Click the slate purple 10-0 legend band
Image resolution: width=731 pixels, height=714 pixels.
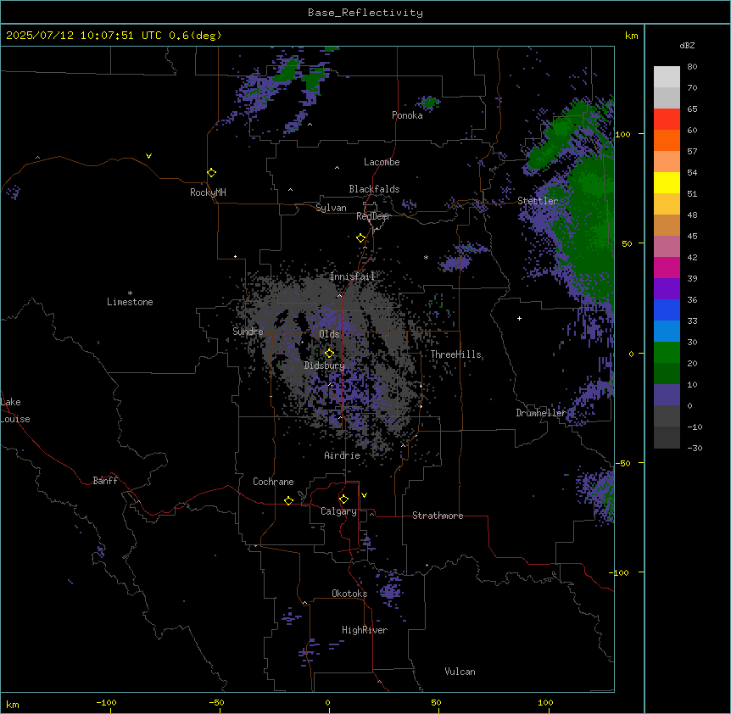click(667, 395)
